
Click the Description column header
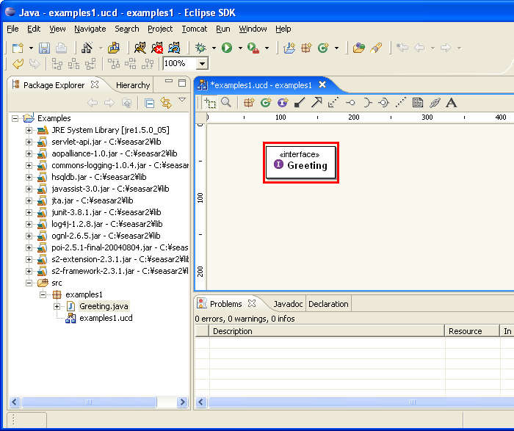232,331
